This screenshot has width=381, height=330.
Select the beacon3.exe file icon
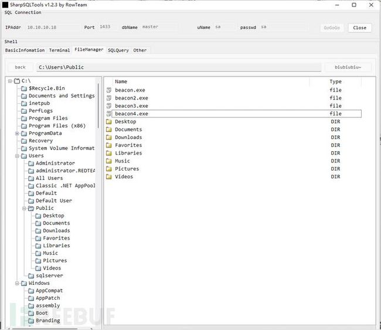pos(109,106)
